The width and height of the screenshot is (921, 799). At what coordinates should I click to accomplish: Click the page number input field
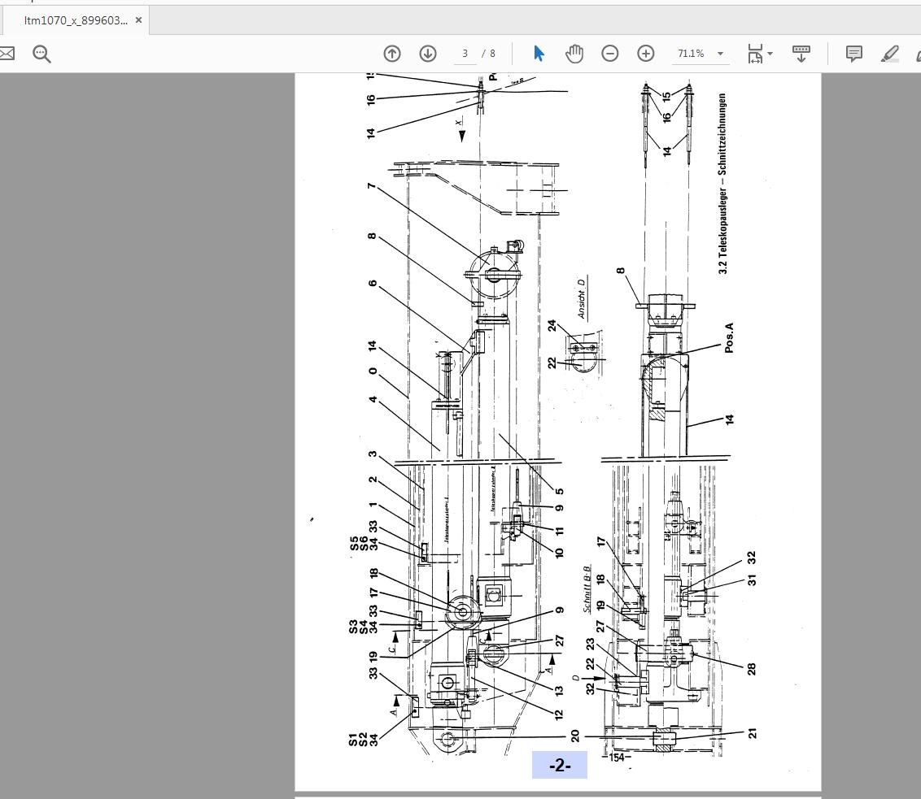465,54
